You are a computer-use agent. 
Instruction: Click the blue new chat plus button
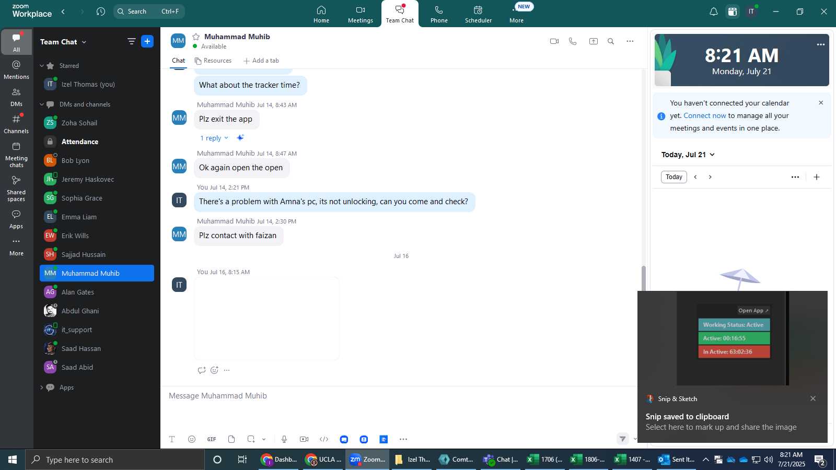[x=147, y=41]
